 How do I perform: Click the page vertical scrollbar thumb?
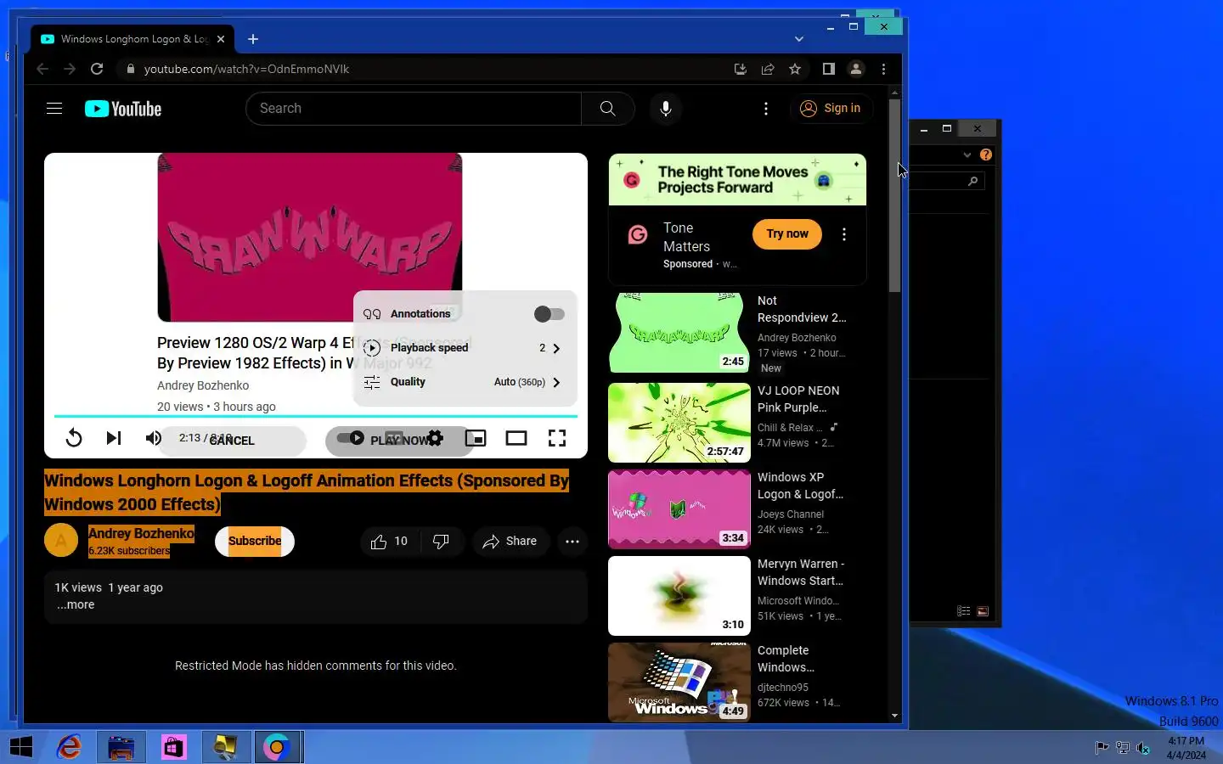click(x=894, y=195)
